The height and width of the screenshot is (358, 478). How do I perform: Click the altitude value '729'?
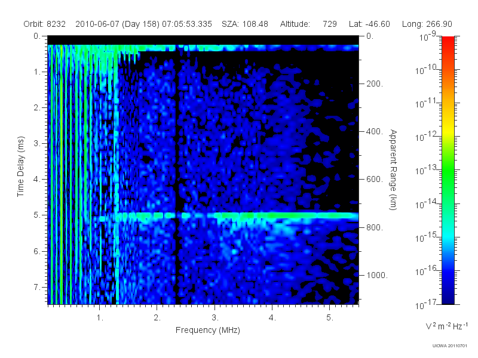coord(330,24)
